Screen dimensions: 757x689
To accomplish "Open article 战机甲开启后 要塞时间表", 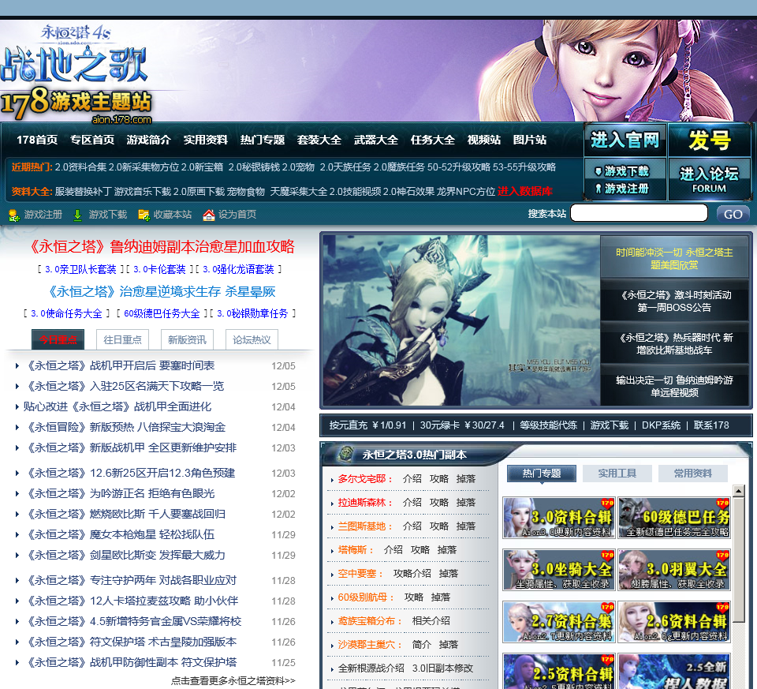I will pos(119,365).
